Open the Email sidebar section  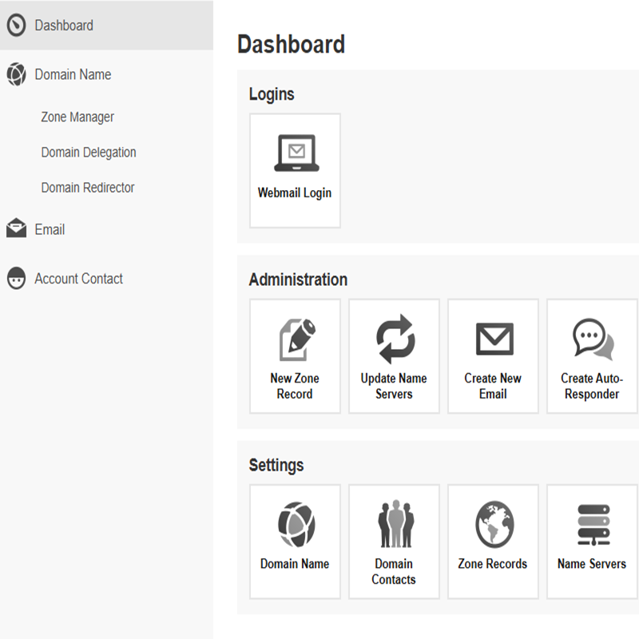[x=50, y=230]
